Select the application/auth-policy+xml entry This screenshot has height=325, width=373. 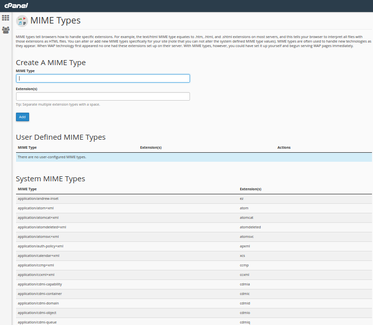pyautogui.click(x=40, y=246)
